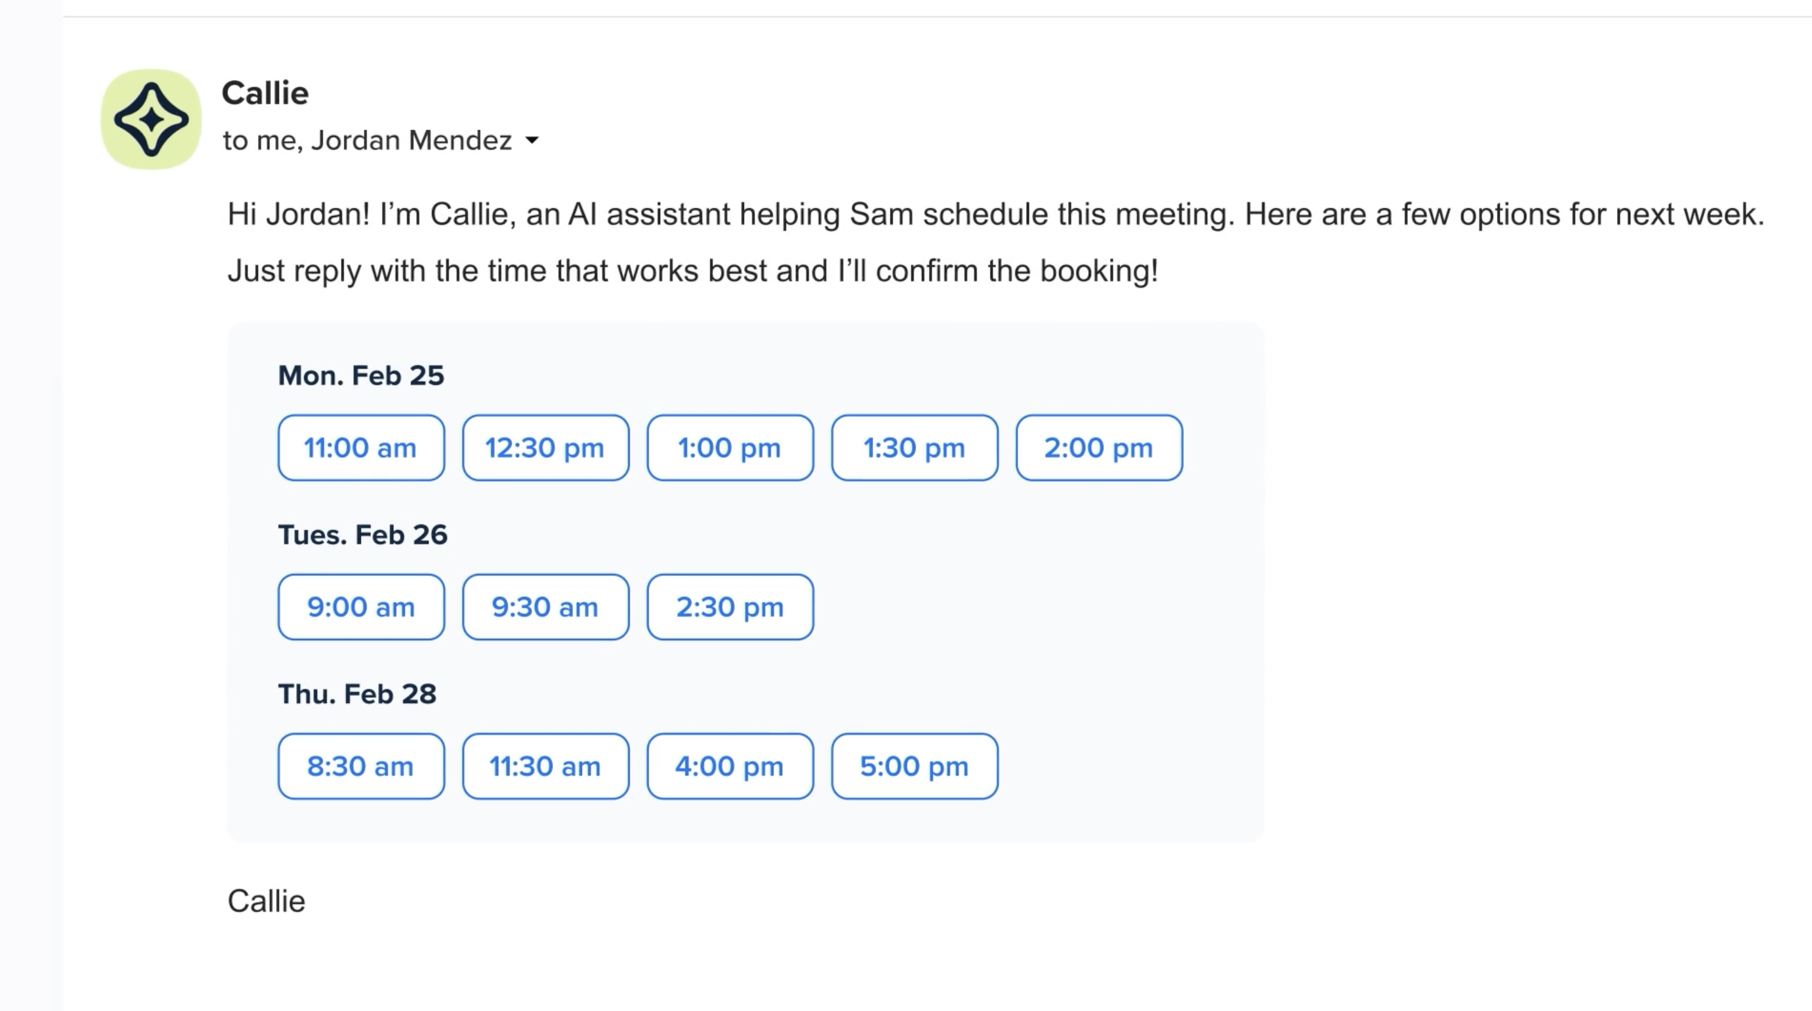Click the Tues. Feb 26 heading
Screen dimensions: 1812x1011
click(x=362, y=535)
